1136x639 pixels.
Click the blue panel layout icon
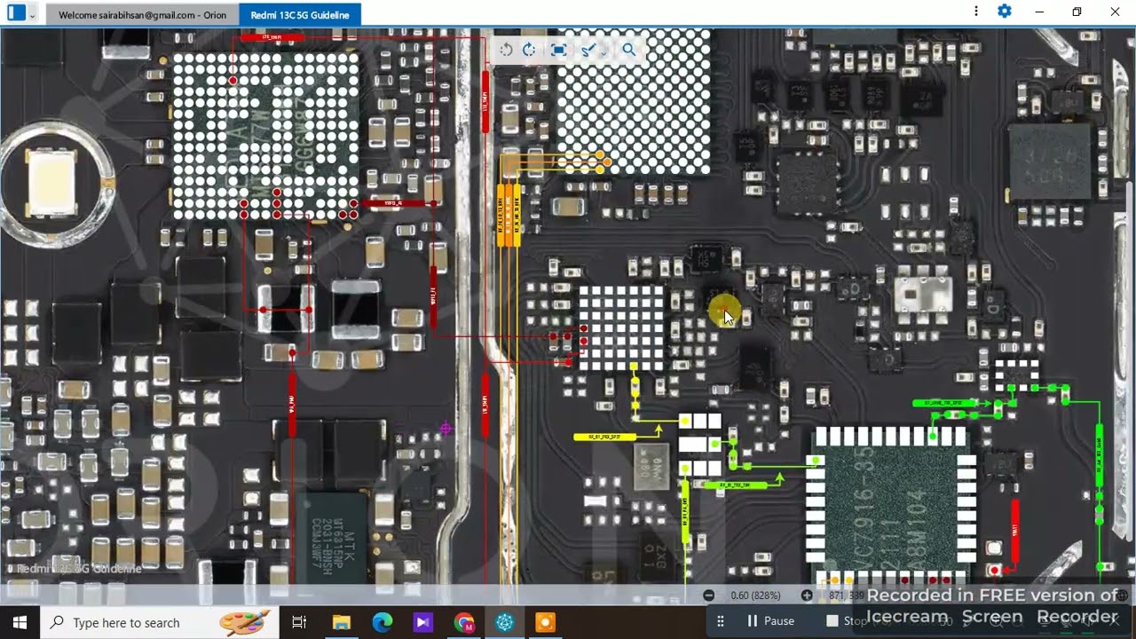tap(17, 13)
